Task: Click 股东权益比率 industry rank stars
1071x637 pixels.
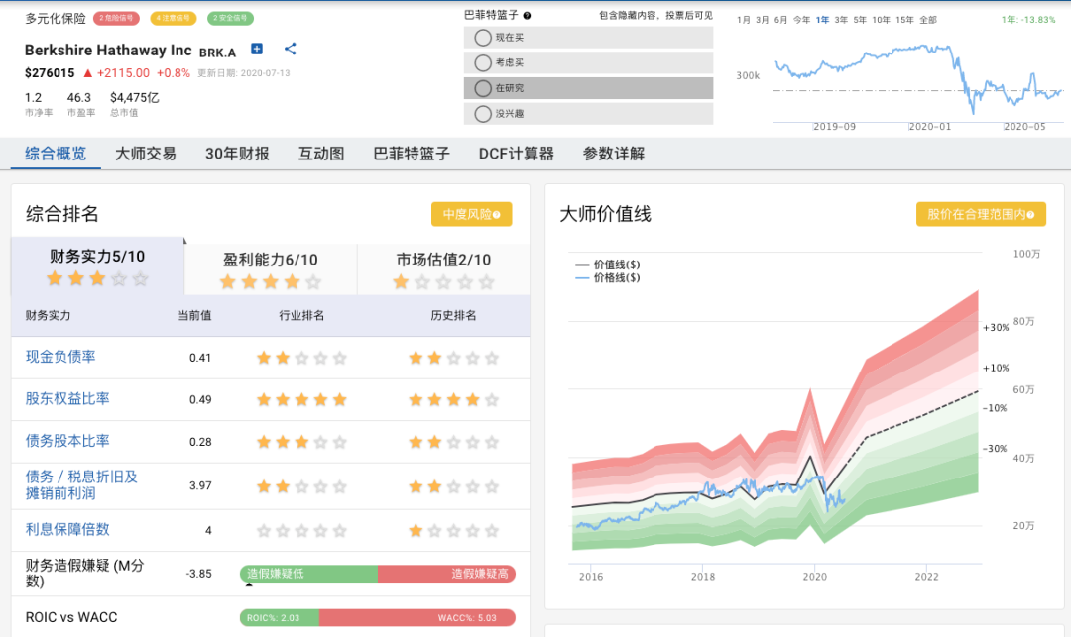Action: point(301,399)
